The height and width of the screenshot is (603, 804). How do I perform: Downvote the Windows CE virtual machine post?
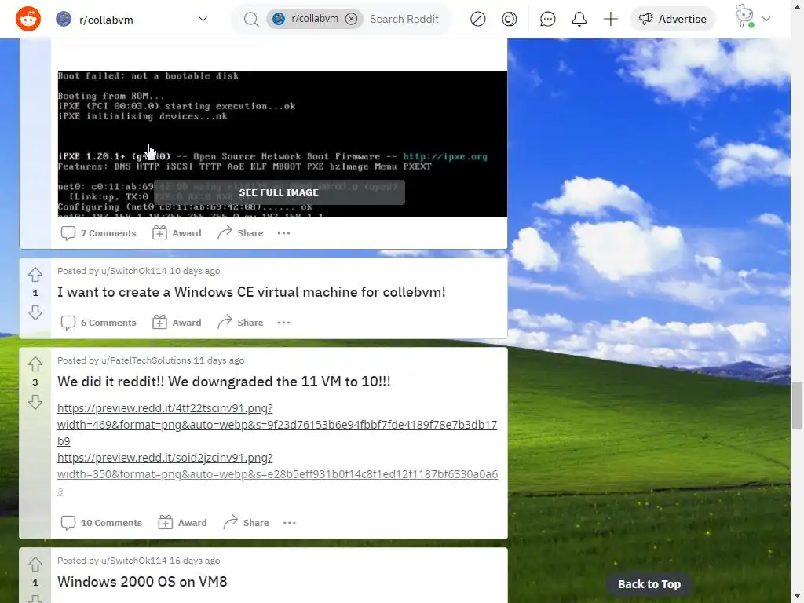coord(35,312)
